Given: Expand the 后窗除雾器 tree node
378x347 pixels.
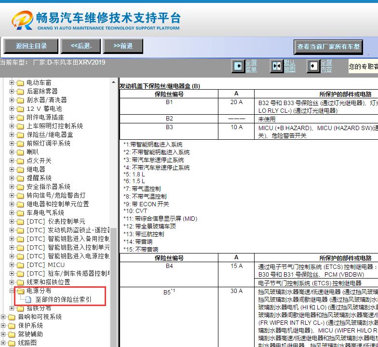Looking at the screenshot, I should pyautogui.click(x=12, y=92).
